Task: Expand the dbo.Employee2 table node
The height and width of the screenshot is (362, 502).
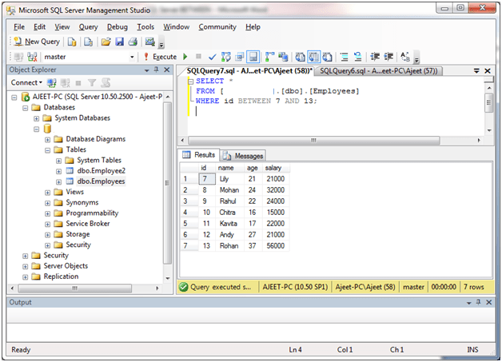Action: pos(58,171)
